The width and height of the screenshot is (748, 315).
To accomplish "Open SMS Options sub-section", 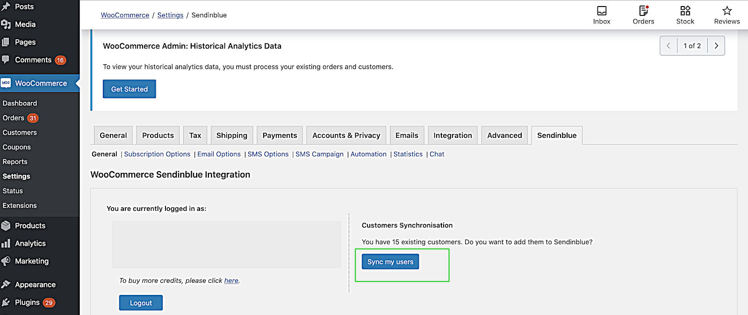I will (x=268, y=154).
